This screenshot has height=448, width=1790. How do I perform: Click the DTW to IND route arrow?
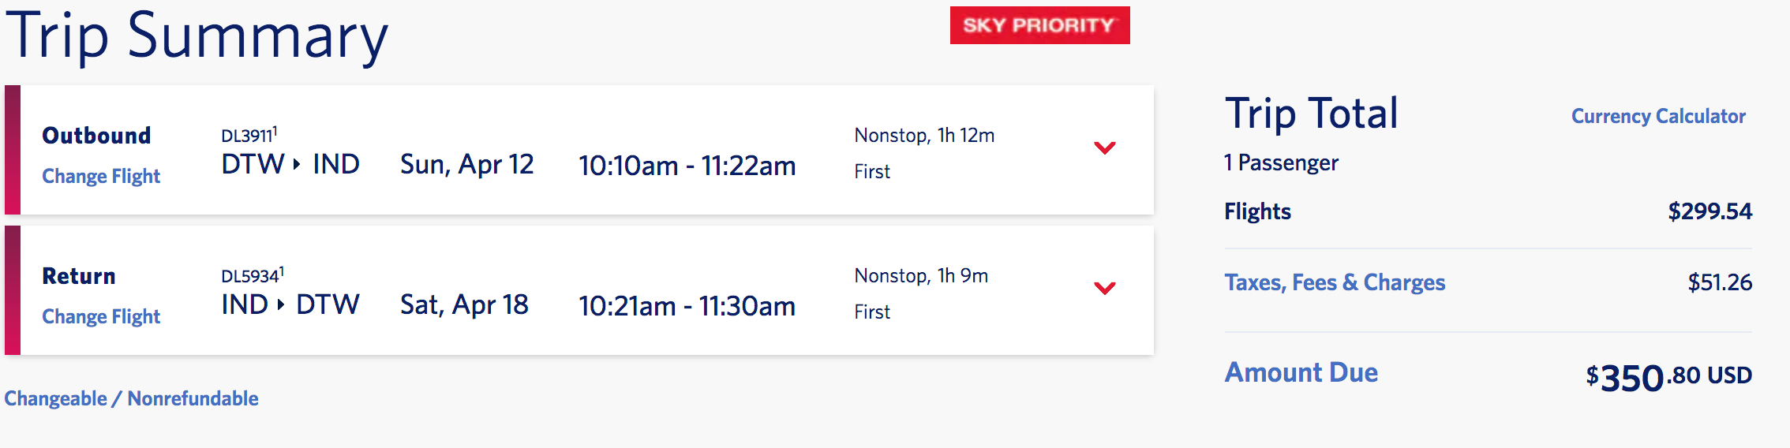(297, 164)
